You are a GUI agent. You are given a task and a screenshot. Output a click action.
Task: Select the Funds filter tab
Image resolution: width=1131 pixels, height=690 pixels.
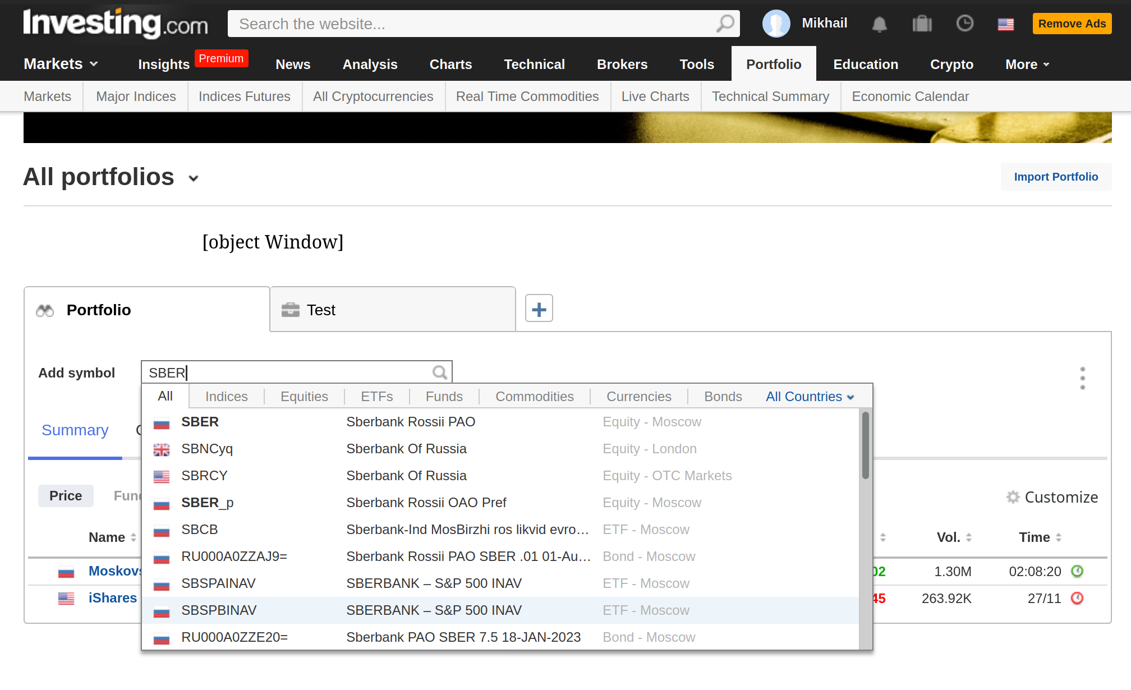[444, 397]
